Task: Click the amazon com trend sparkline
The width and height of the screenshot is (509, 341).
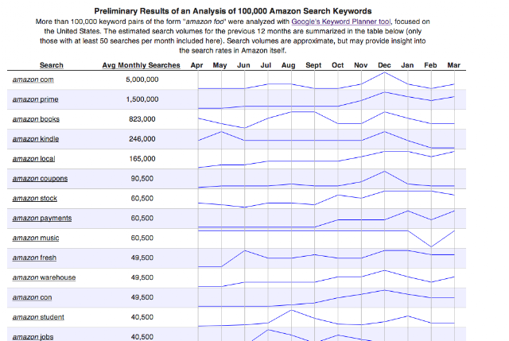Action: 326,80
